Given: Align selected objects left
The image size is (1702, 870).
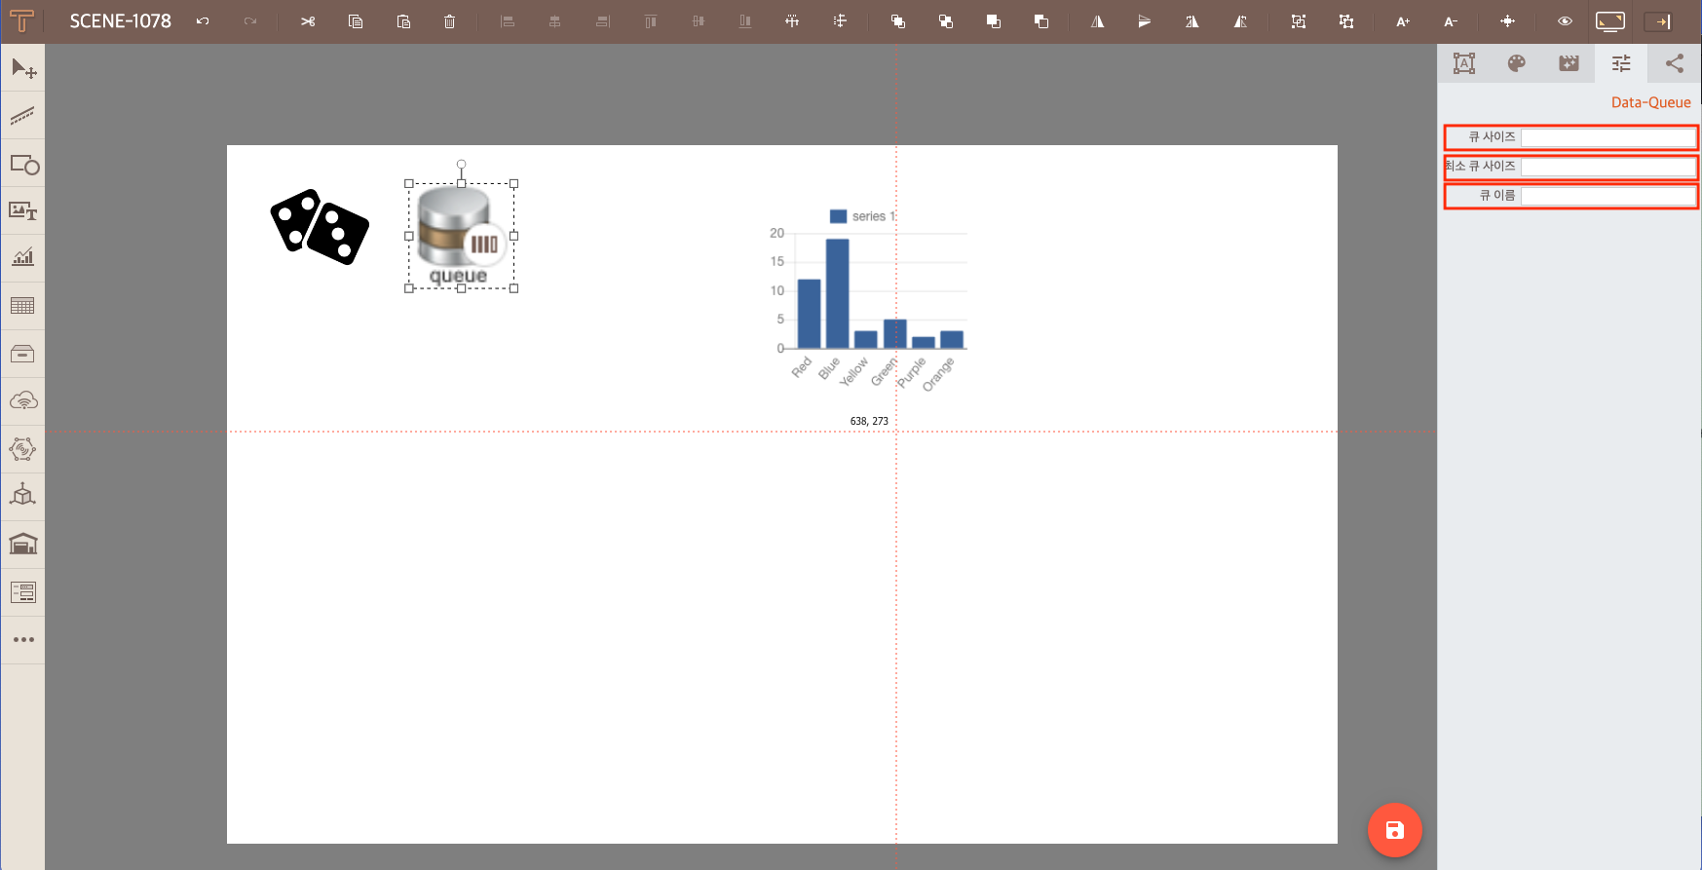Looking at the screenshot, I should click(x=508, y=21).
